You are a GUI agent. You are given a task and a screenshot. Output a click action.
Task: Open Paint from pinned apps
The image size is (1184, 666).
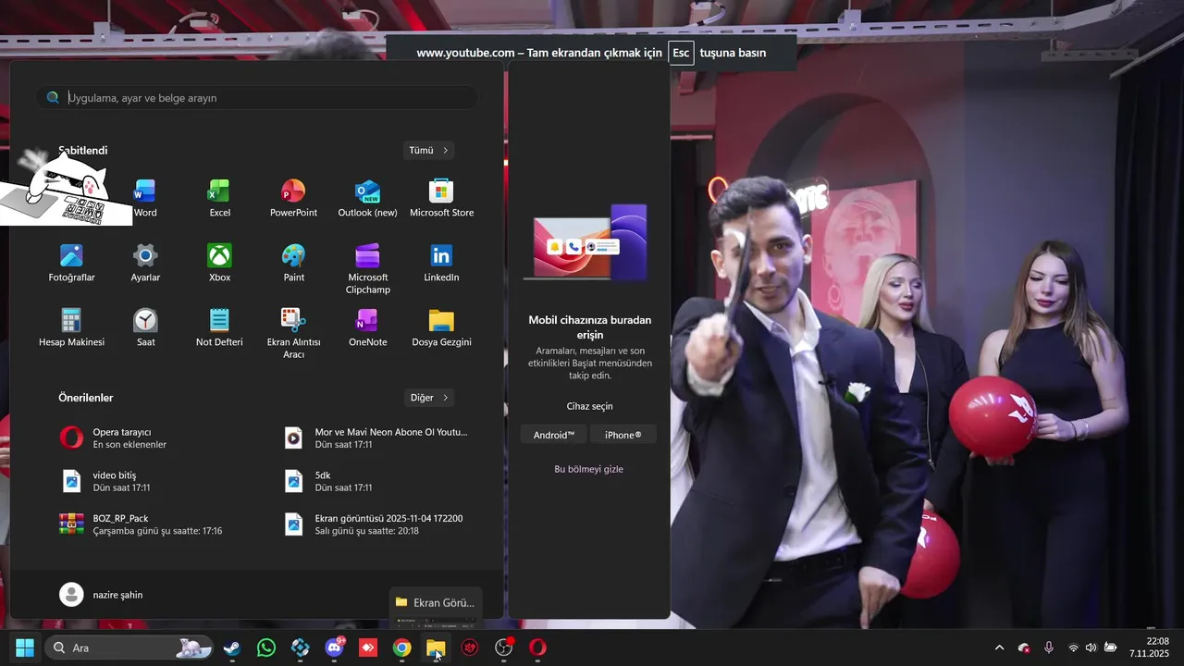(x=293, y=264)
